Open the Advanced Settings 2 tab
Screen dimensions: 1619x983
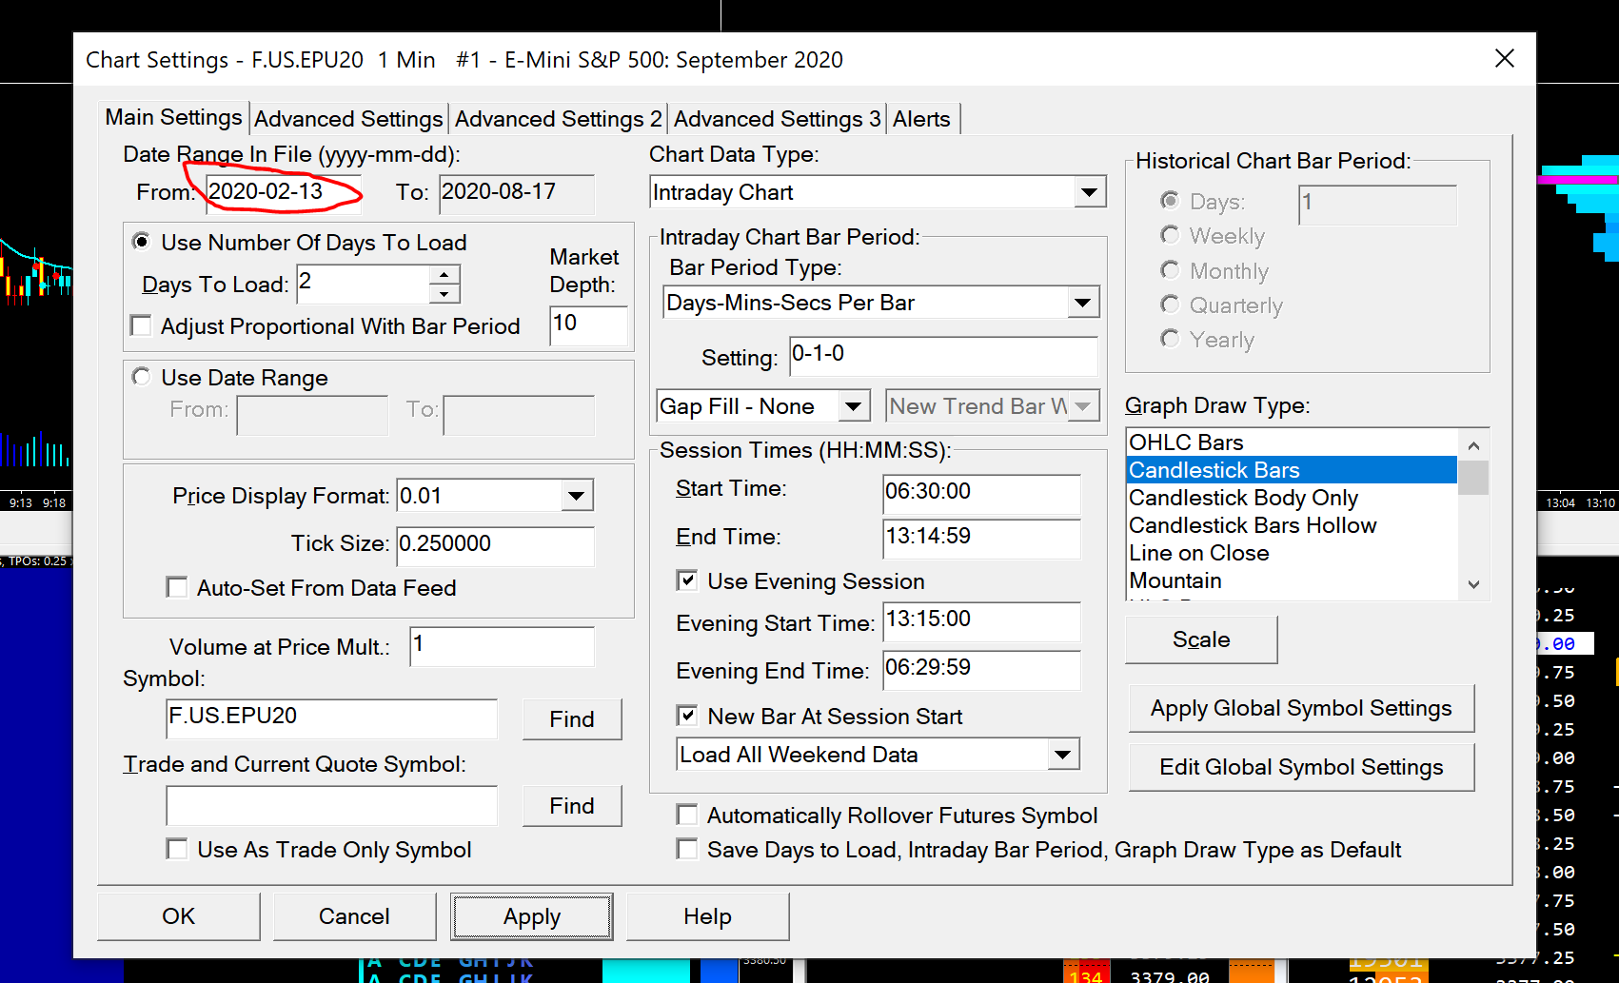[x=558, y=119]
